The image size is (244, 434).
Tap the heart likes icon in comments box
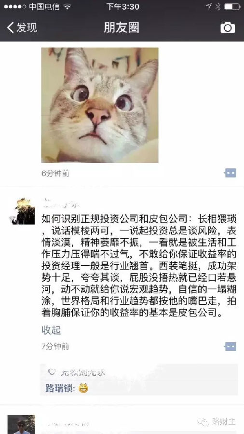coord(52,372)
